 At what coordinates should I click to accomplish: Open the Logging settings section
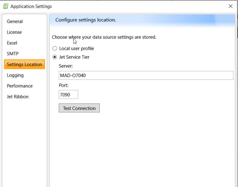15,75
